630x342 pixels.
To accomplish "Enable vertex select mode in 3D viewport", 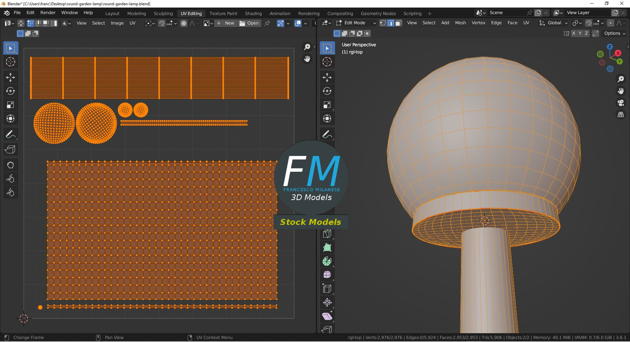I will pos(383,23).
